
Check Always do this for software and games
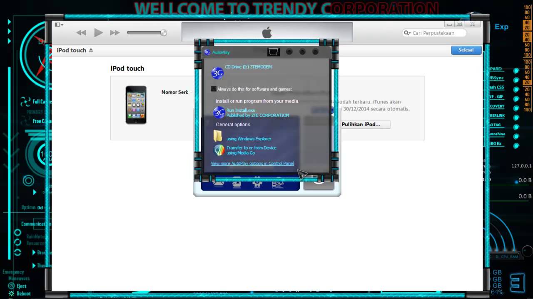click(x=214, y=89)
